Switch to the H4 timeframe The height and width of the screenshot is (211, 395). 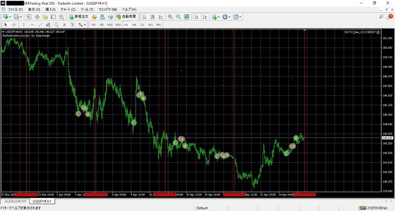134,25
